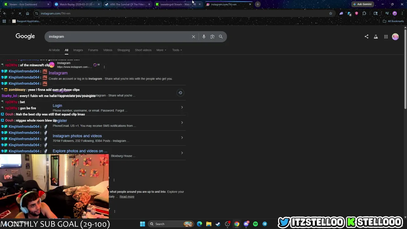
Task: Open the Instagram result title link
Action: pyautogui.click(x=58, y=73)
